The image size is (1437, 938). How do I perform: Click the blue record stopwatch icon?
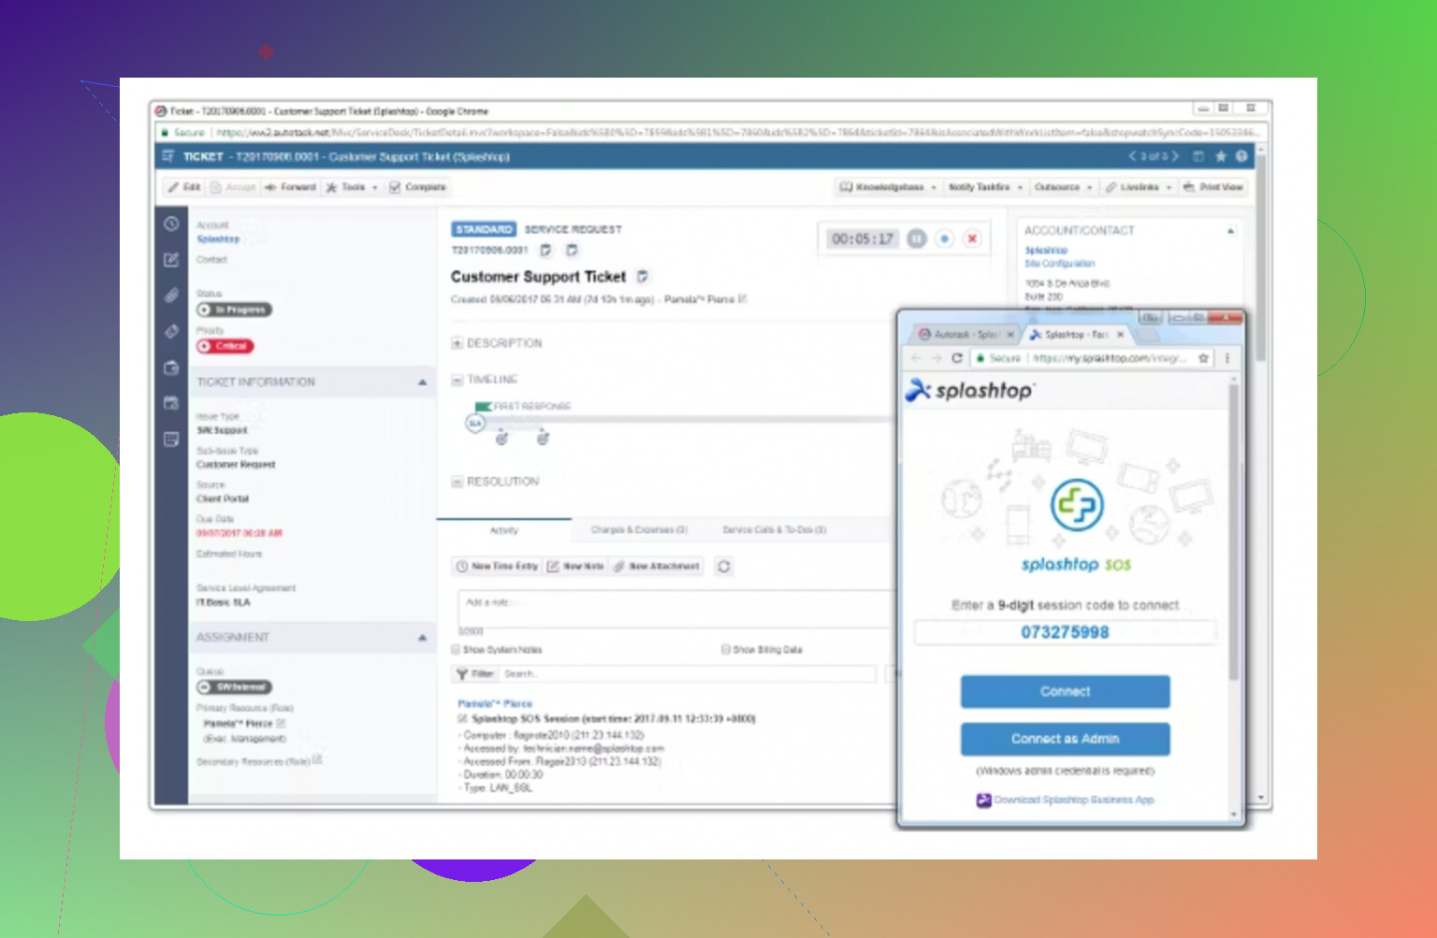click(x=945, y=238)
